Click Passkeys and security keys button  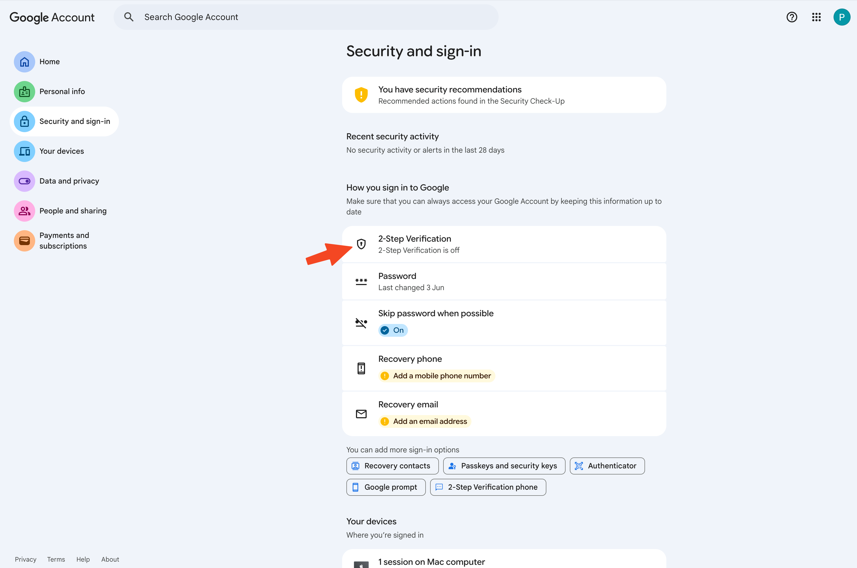pyautogui.click(x=504, y=466)
